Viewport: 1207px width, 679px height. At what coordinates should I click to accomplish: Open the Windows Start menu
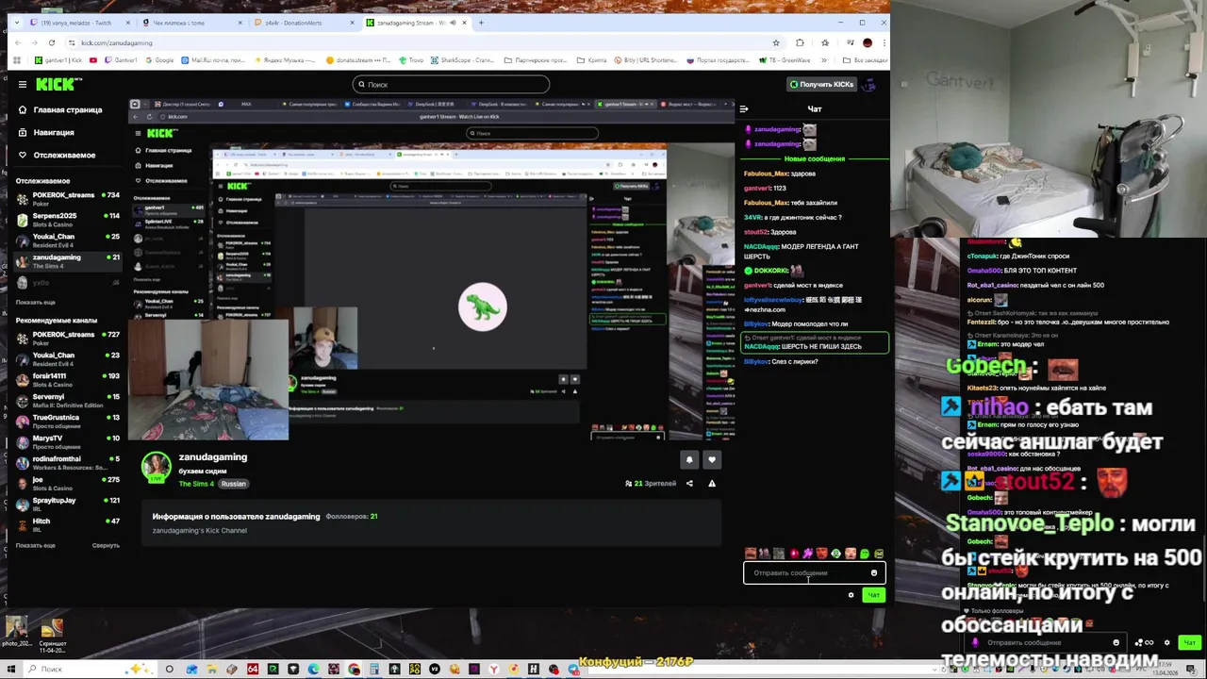[x=10, y=669]
